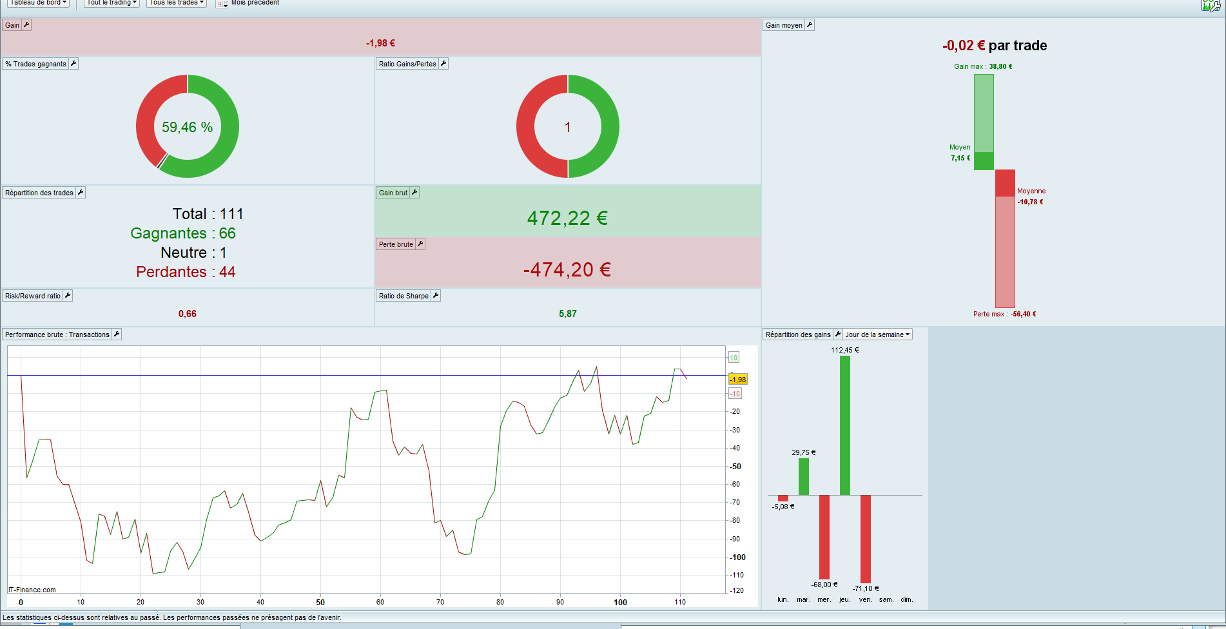Viewport: 1226px width, 629px height.
Task: Click the green 112,45 € Thursday bar
Action: 845,425
